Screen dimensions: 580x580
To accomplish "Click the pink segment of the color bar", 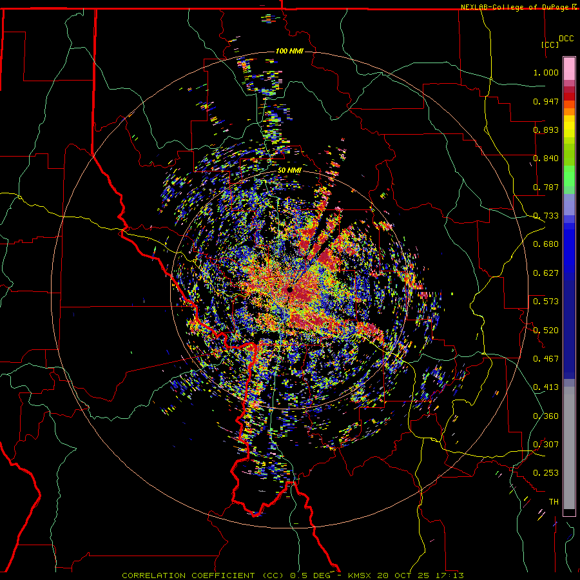I will pyautogui.click(x=569, y=69).
